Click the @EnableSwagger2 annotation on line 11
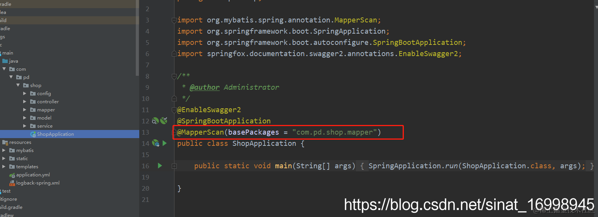 (209, 109)
